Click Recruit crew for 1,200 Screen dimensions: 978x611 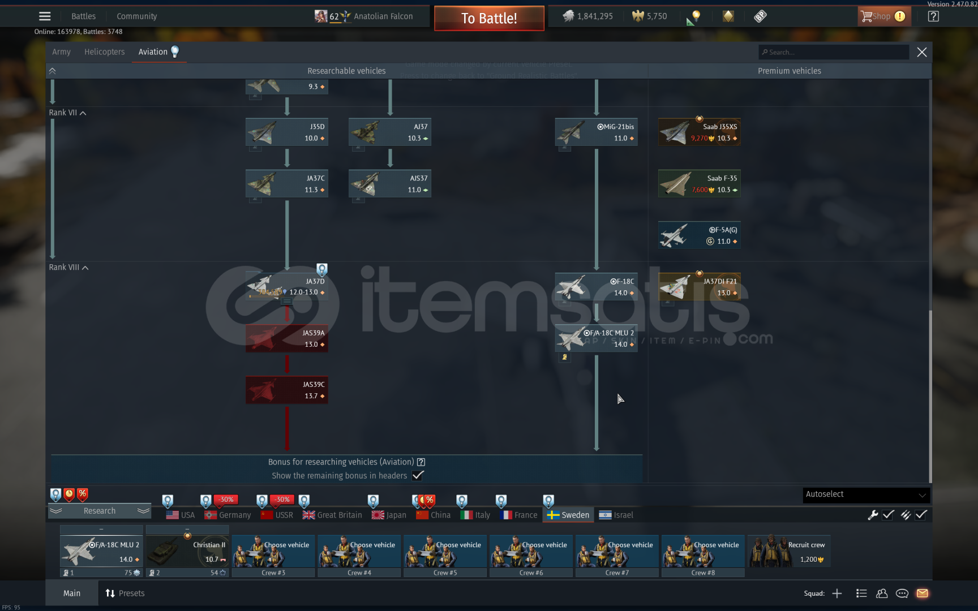pos(788,552)
